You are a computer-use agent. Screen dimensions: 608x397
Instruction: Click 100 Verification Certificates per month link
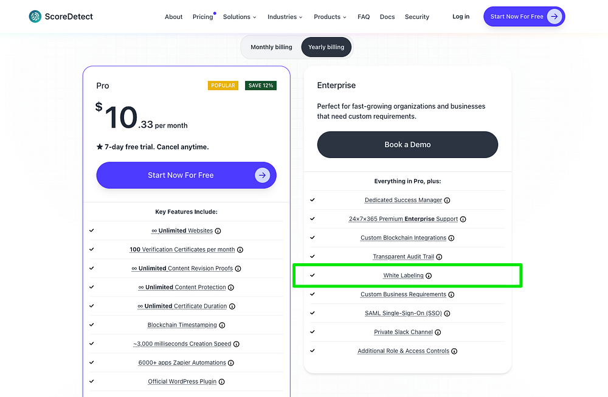point(182,249)
